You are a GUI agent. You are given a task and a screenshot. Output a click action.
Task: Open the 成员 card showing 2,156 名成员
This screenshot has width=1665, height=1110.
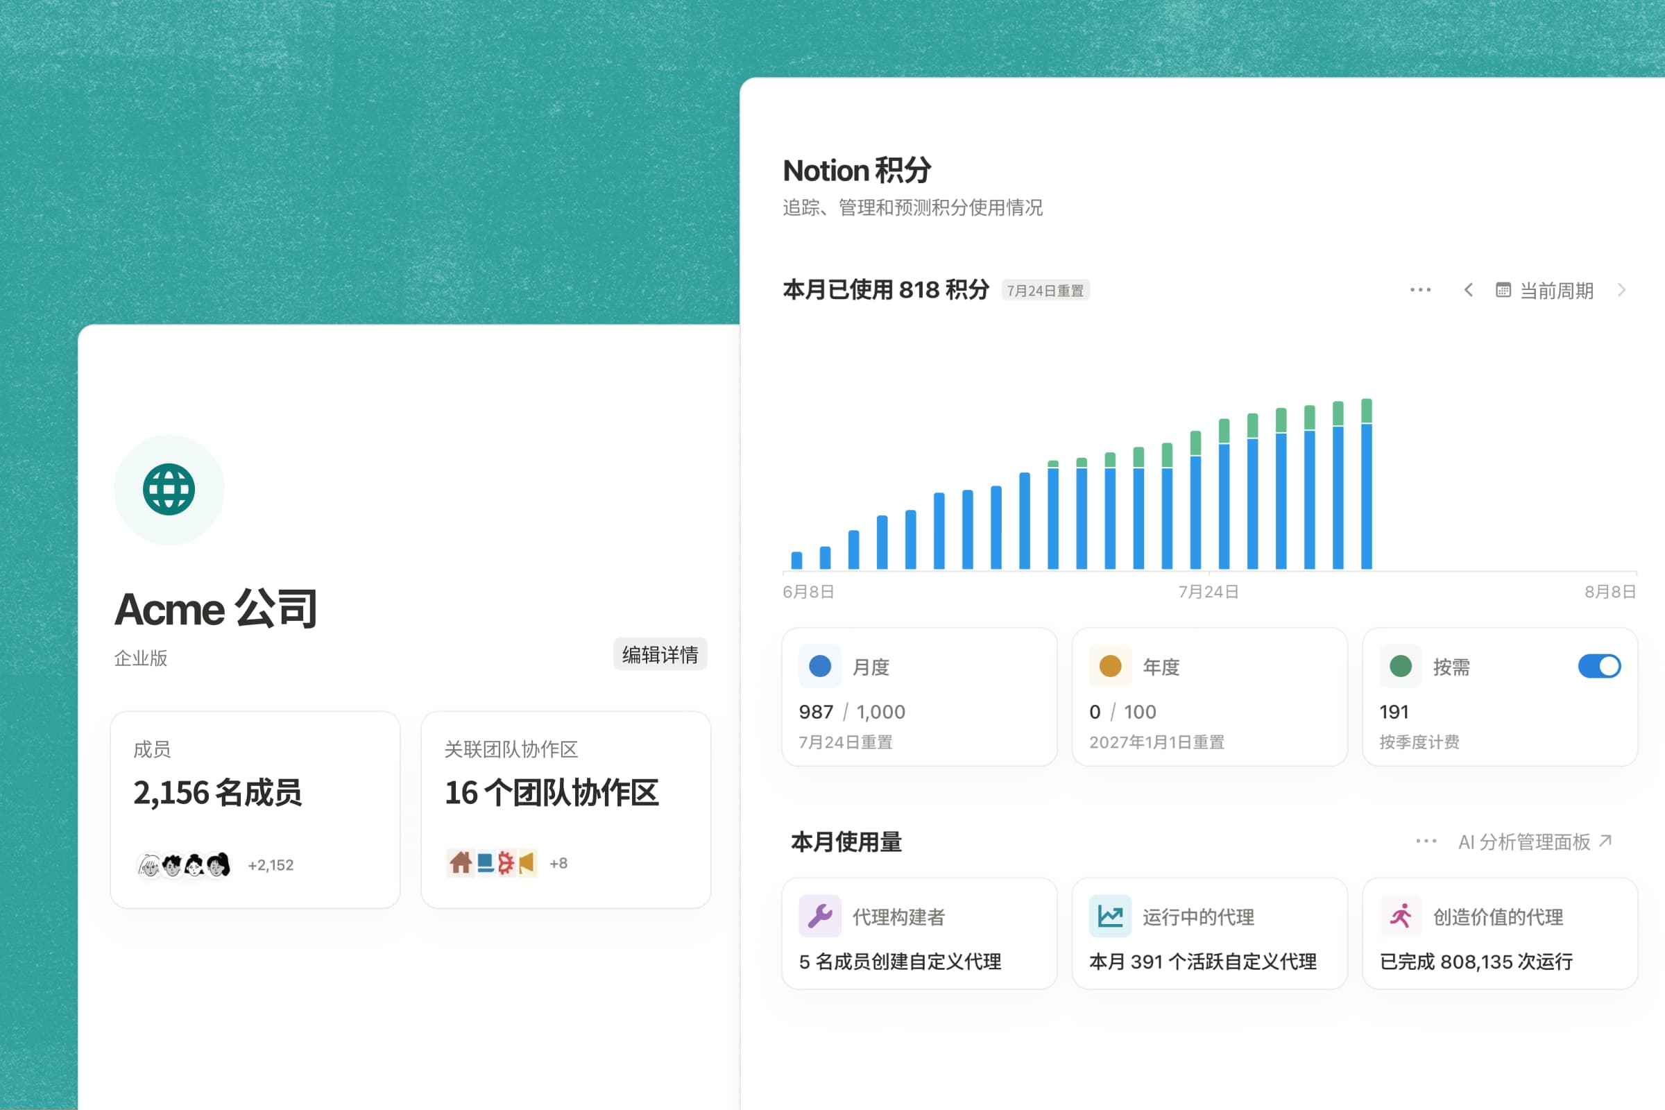[x=255, y=810]
